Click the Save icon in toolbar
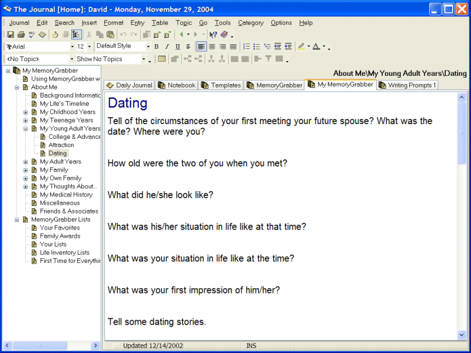The image size is (471, 353). pyautogui.click(x=11, y=35)
